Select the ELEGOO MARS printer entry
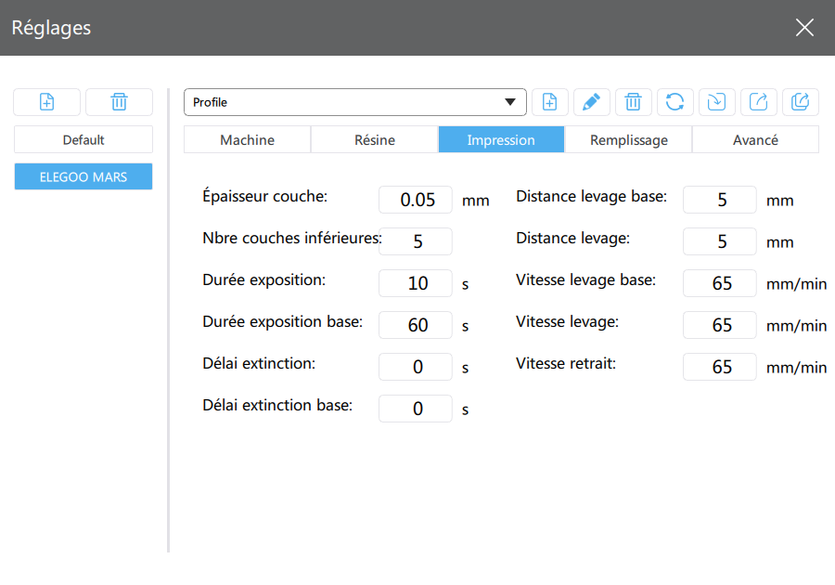This screenshot has height=585, width=835. [83, 176]
